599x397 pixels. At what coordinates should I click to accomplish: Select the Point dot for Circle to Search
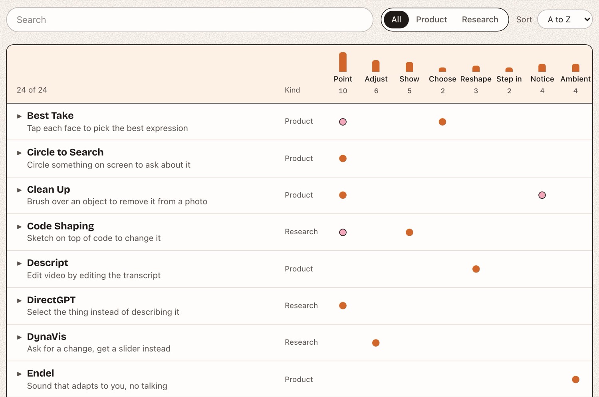343,158
